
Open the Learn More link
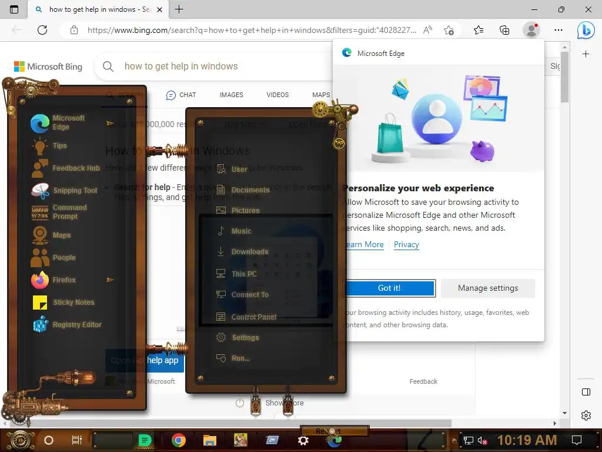pos(363,244)
